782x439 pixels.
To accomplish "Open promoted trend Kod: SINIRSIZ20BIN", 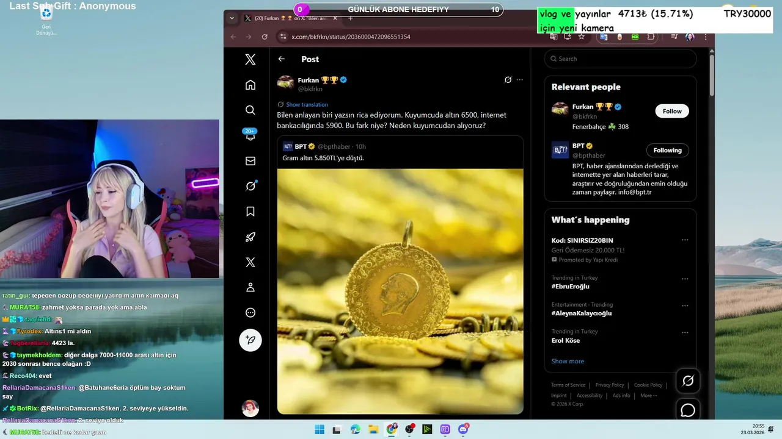I will [582, 240].
